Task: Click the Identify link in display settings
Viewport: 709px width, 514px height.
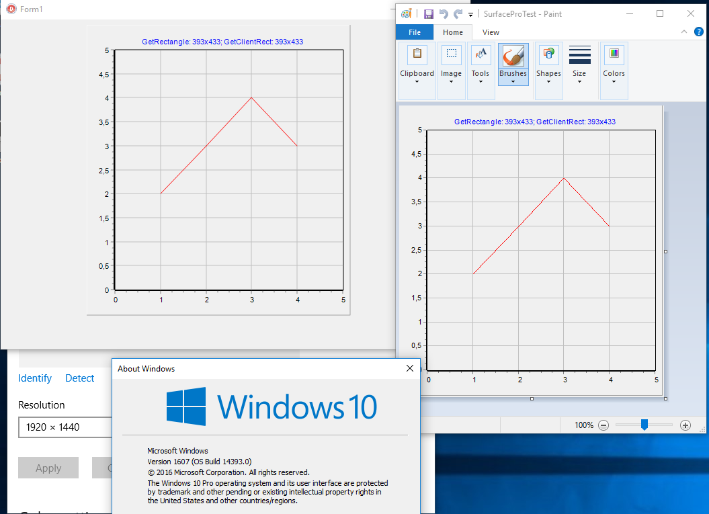Action: (x=35, y=378)
